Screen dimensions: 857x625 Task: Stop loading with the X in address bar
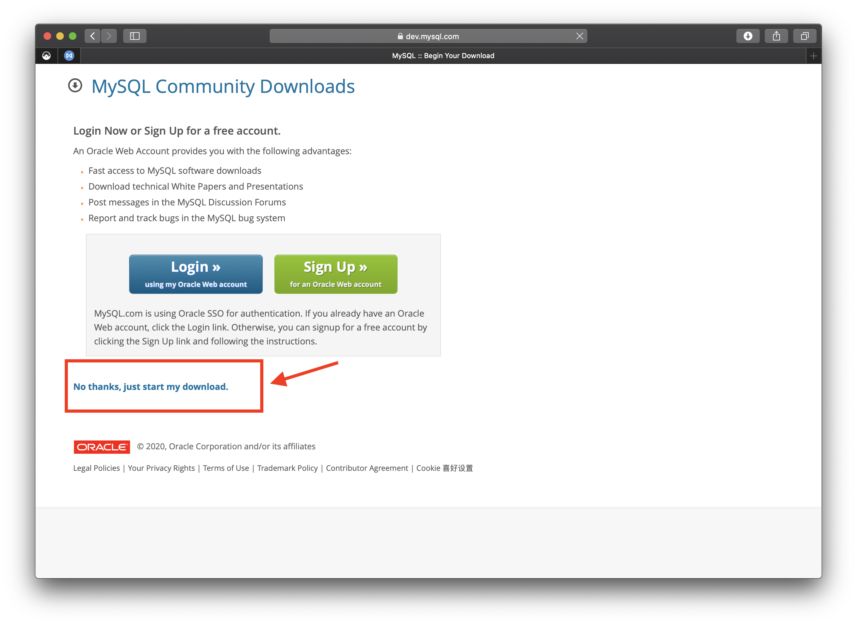[579, 36]
